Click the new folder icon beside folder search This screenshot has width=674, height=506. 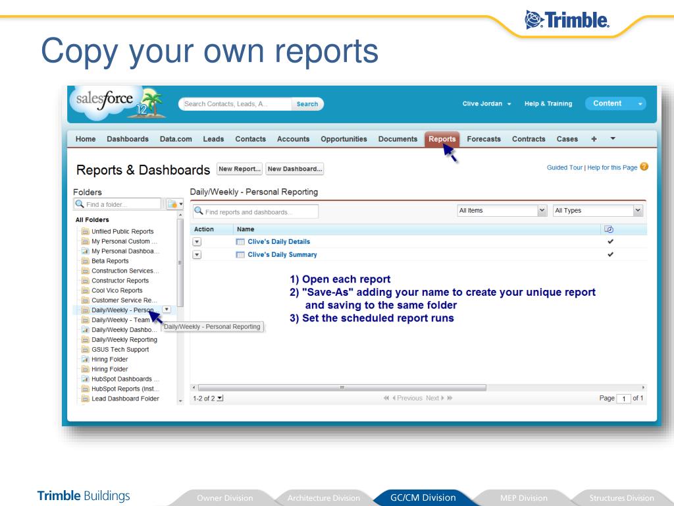[172, 204]
